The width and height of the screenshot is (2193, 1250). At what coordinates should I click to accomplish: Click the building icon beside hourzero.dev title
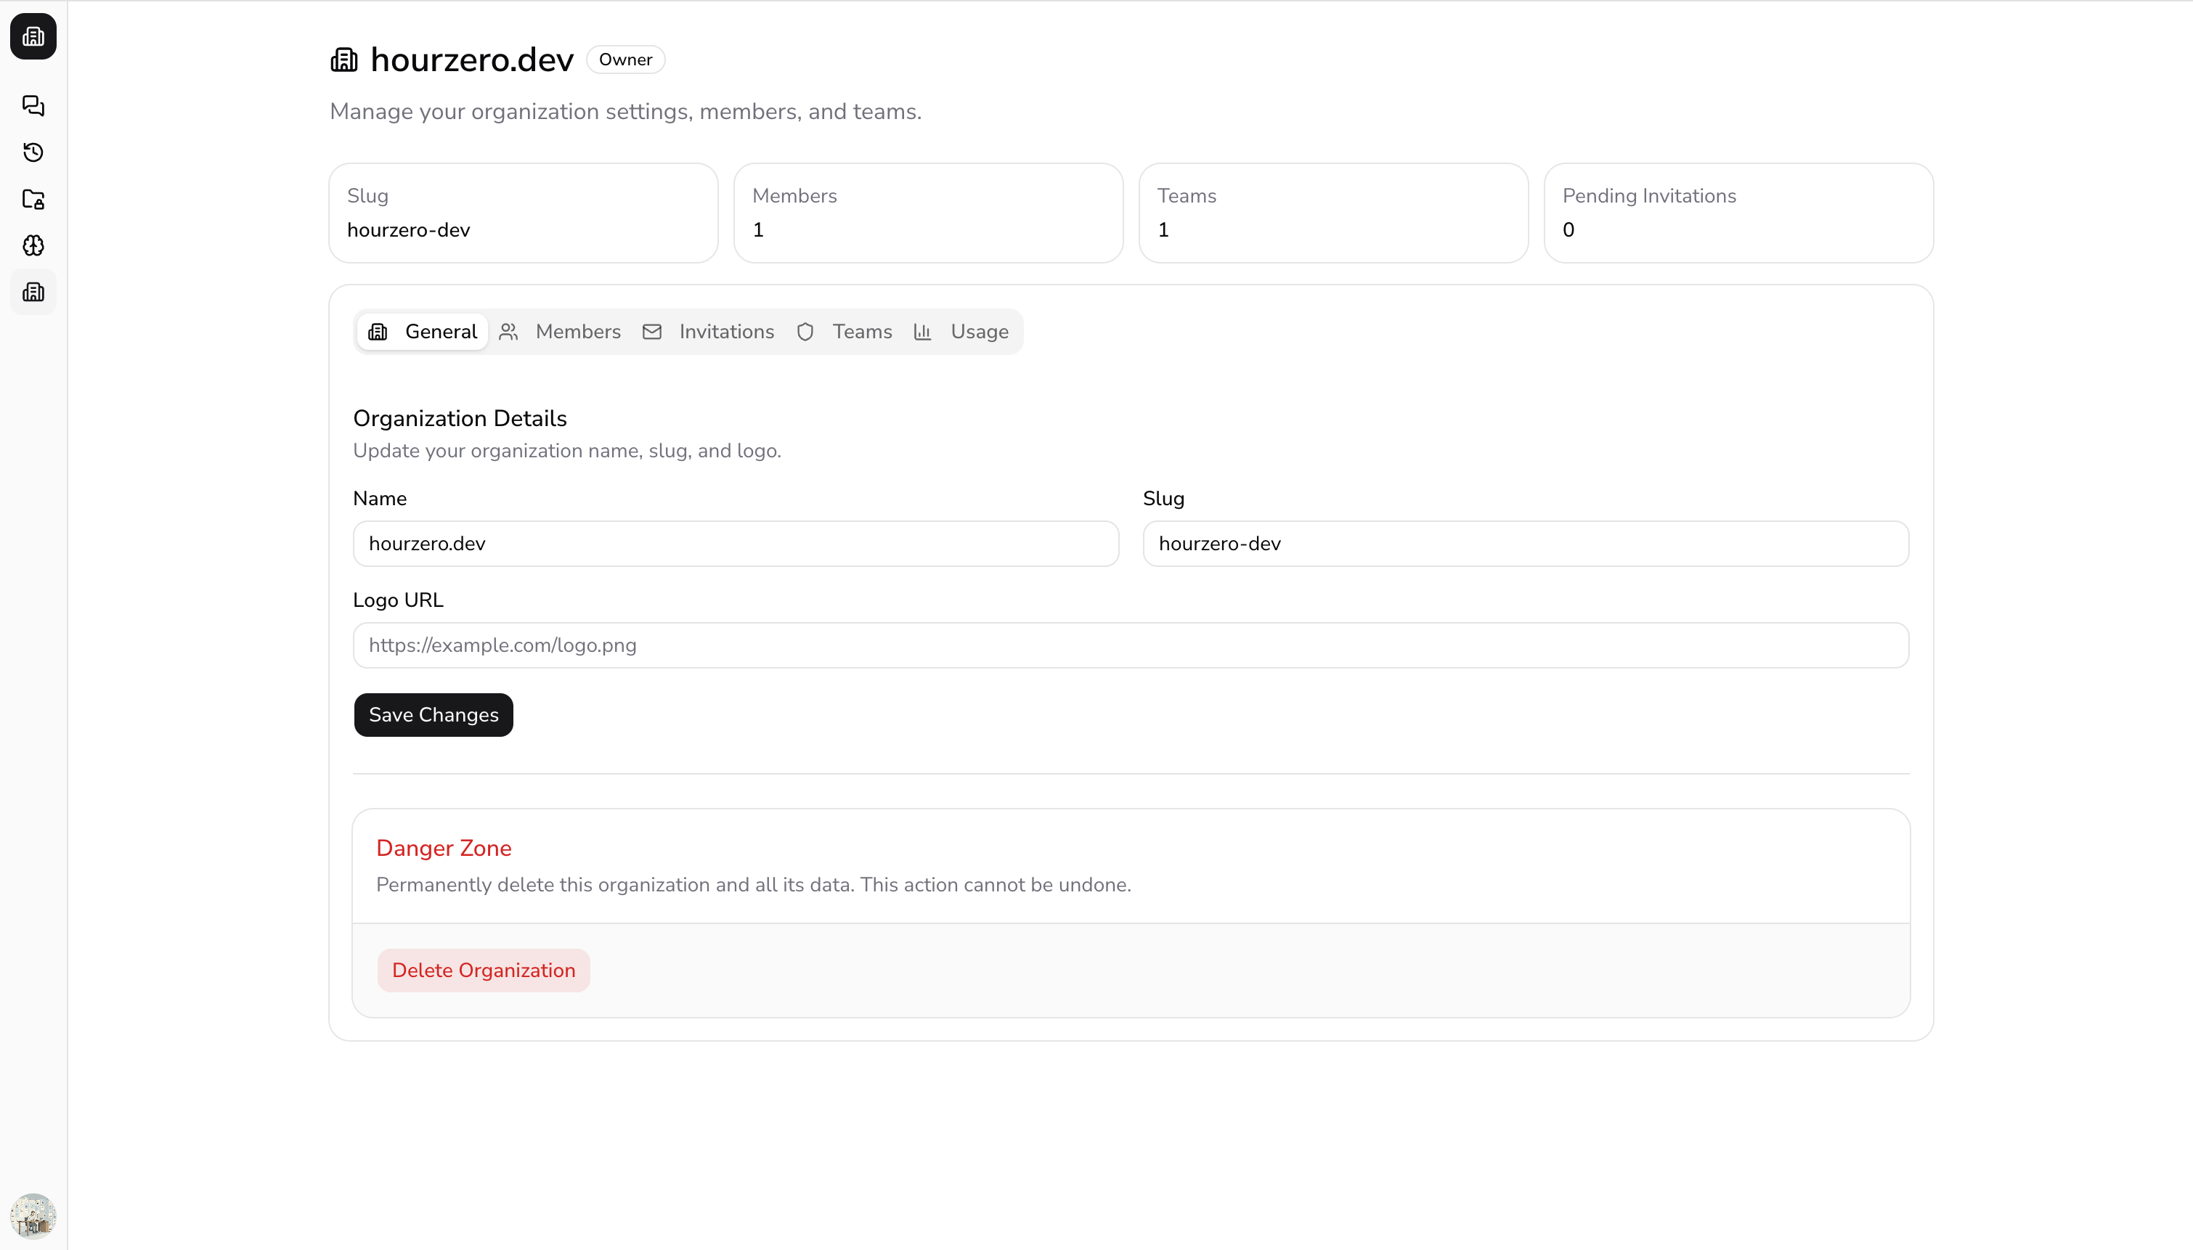[x=344, y=60]
